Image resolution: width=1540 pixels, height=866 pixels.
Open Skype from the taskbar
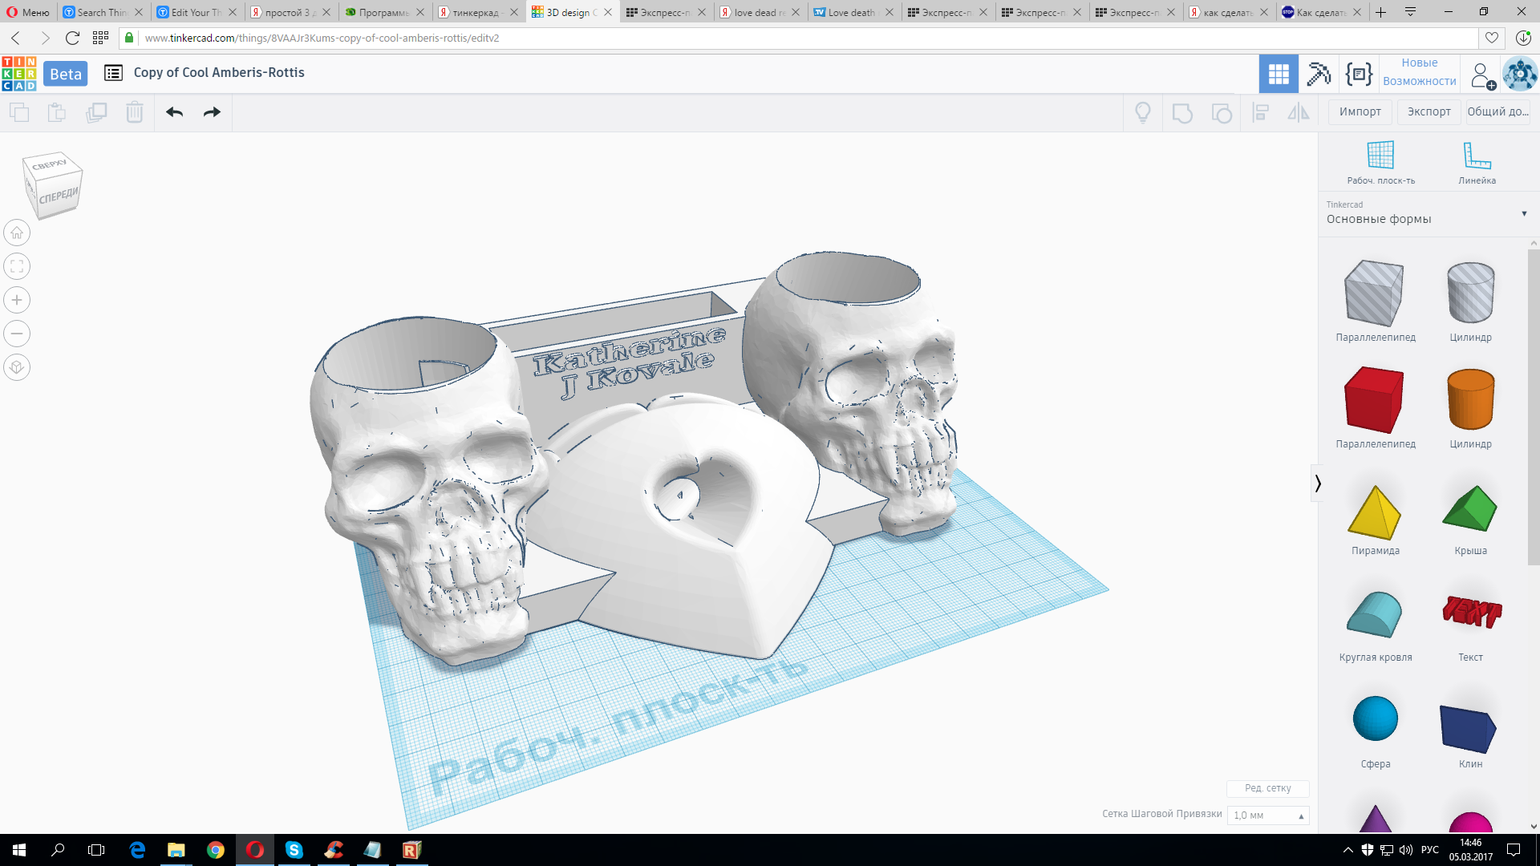294,850
